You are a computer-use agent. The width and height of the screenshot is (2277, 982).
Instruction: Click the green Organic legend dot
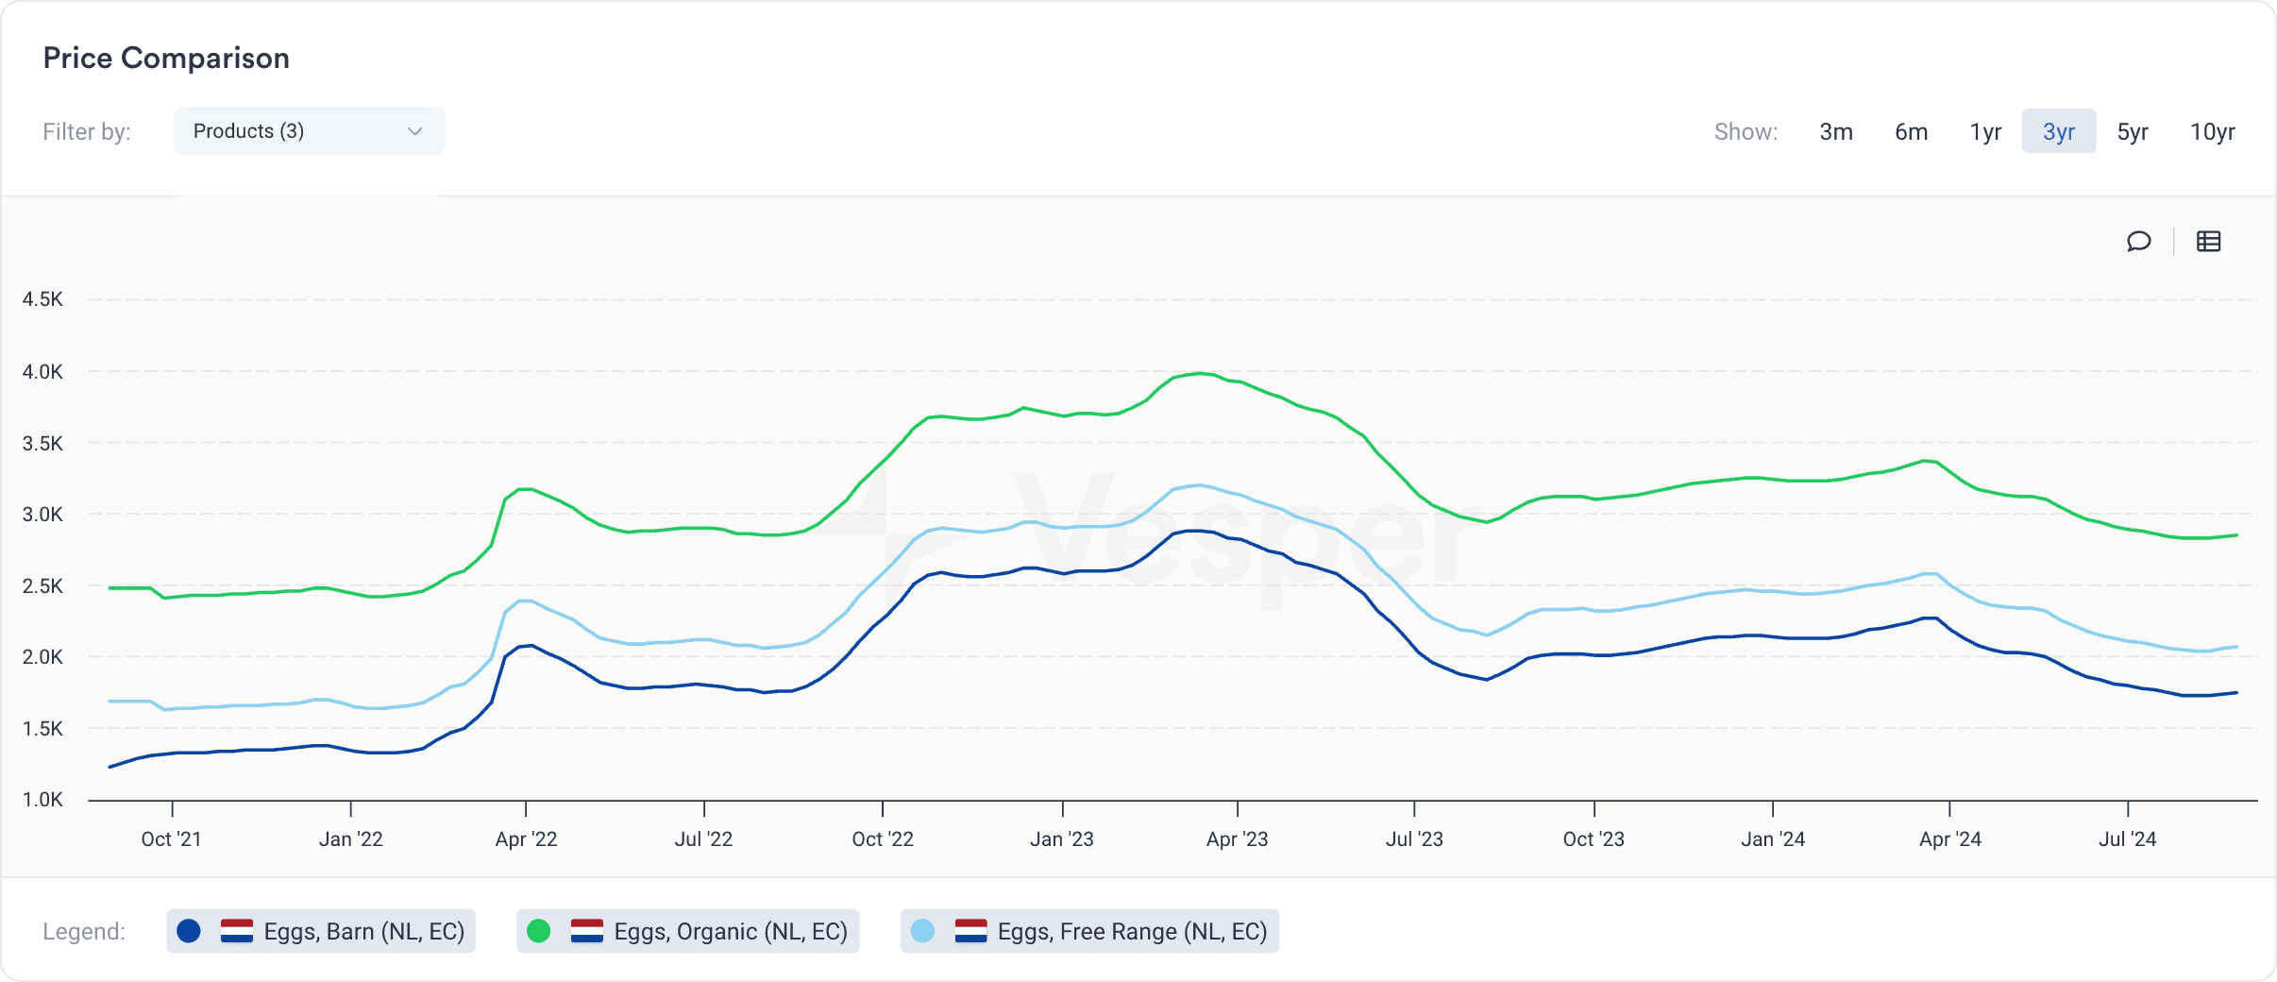[539, 931]
